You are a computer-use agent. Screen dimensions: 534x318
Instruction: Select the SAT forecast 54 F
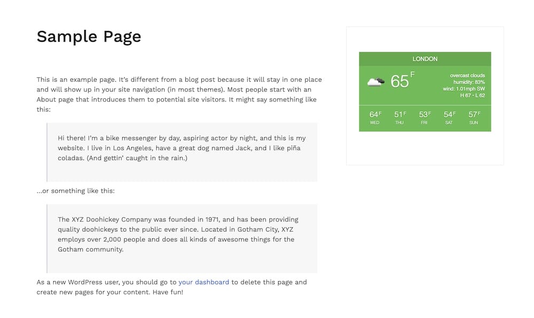pos(449,118)
